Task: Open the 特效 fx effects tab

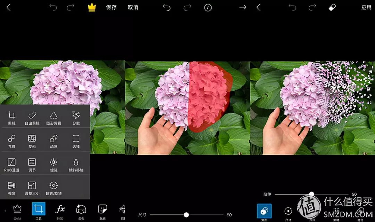Action: [60, 210]
